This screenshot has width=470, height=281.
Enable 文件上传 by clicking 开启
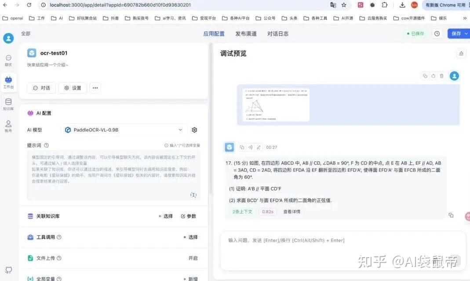tap(193, 258)
